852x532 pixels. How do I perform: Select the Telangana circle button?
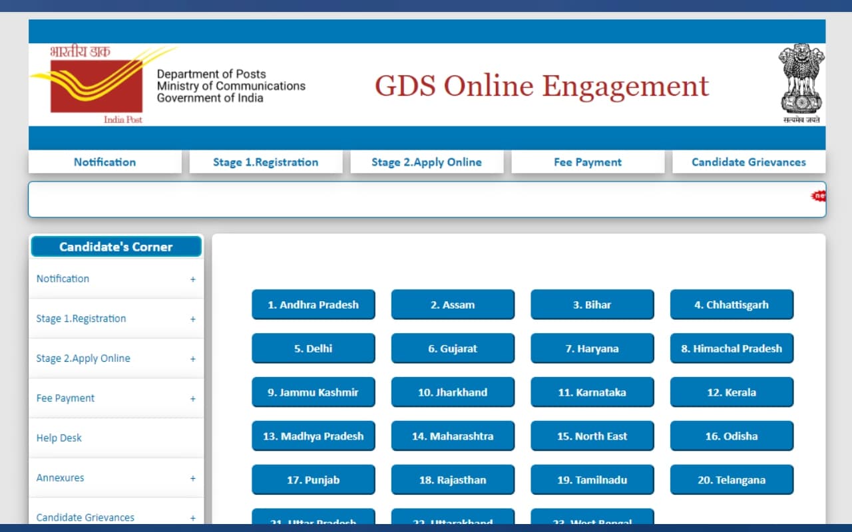[x=732, y=480]
